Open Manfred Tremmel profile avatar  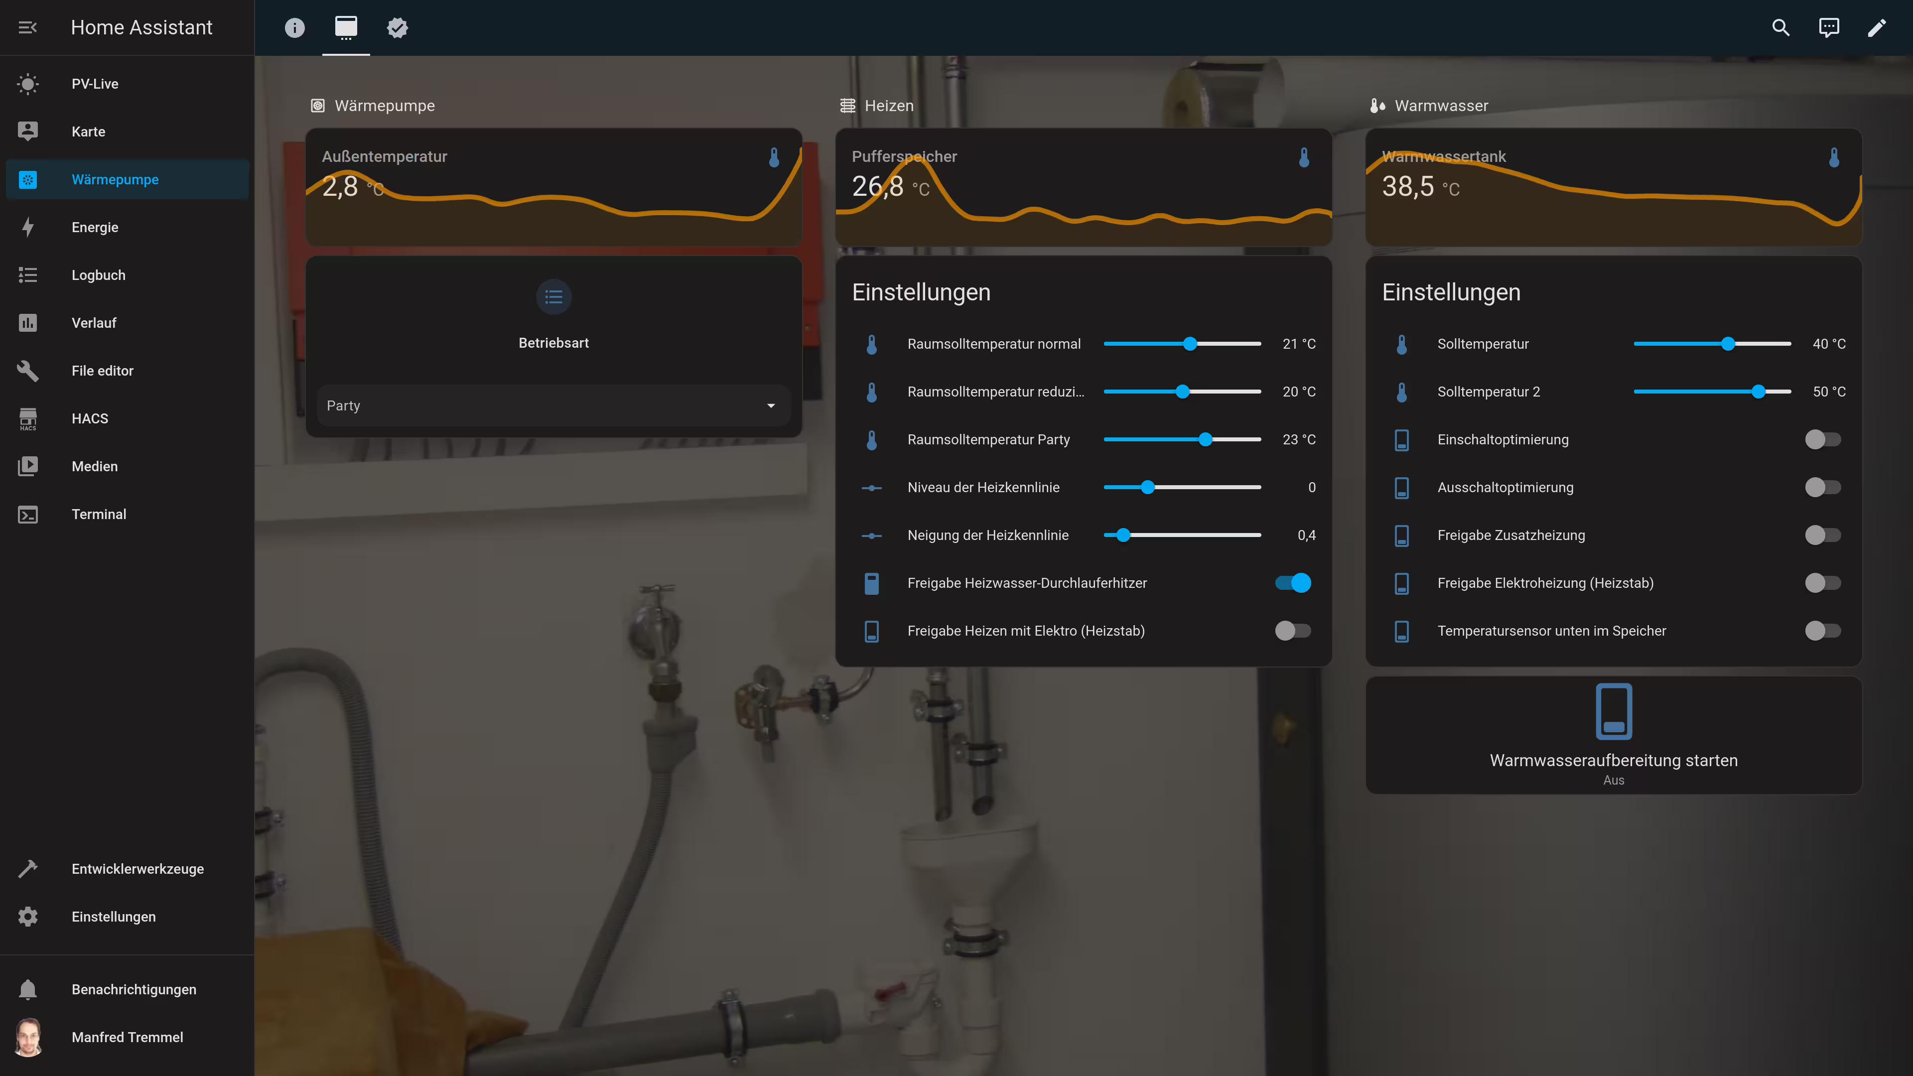28,1037
